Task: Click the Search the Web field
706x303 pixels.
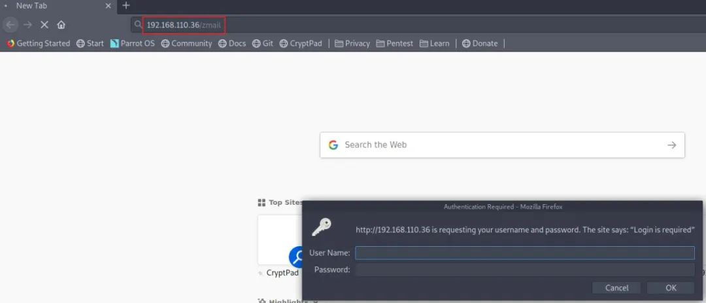Action: point(502,145)
